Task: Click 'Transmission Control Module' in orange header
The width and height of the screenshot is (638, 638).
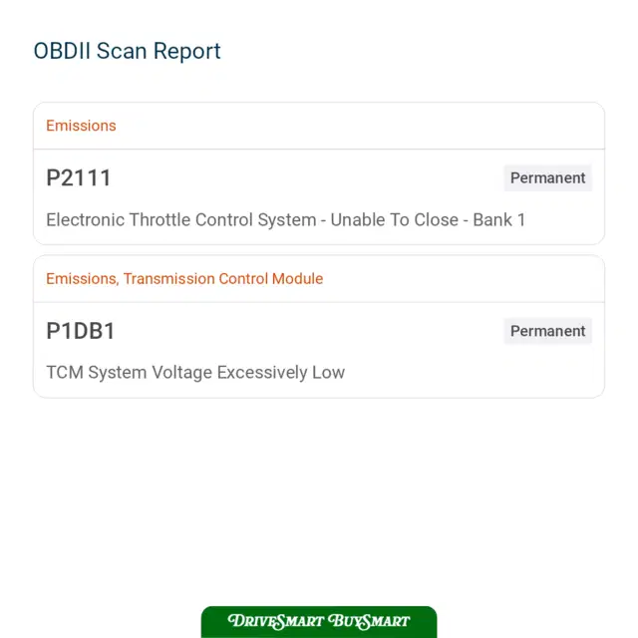Action: 223,279
